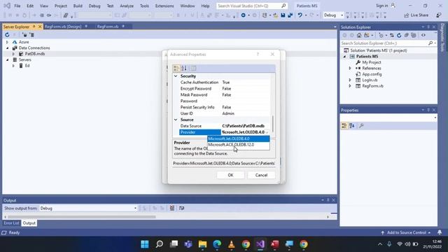
Task: Choose Microsoft.ACE.OLEDB.12.0 provider option
Action: pos(238,145)
